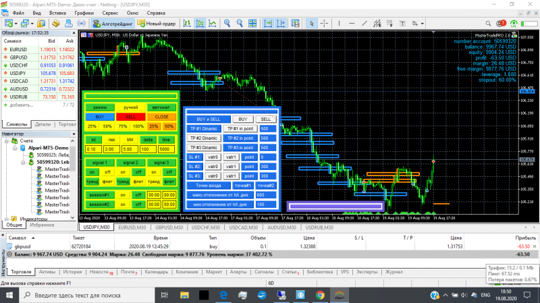Click the New Order (Новый ордер) toolbar button

pos(156,24)
